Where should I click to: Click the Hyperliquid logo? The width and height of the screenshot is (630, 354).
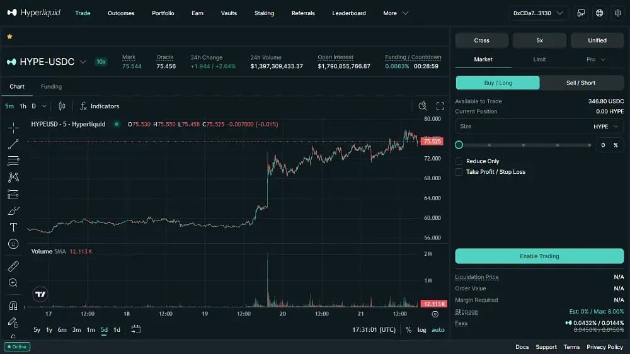pyautogui.click(x=34, y=13)
